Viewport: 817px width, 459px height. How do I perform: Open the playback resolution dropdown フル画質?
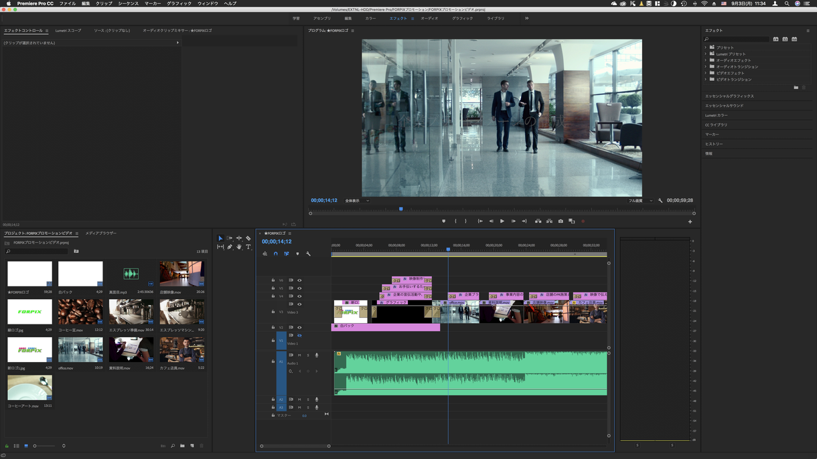(x=640, y=201)
